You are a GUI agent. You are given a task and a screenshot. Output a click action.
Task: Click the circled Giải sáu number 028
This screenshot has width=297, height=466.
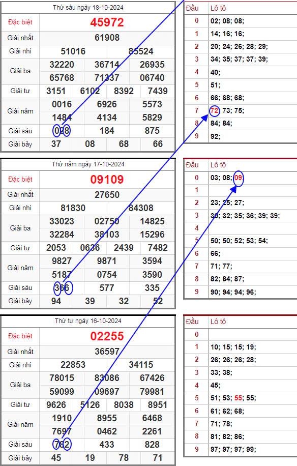point(62,130)
